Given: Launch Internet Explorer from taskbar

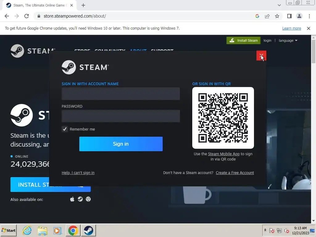Looking at the screenshot, I should pos(27,230).
